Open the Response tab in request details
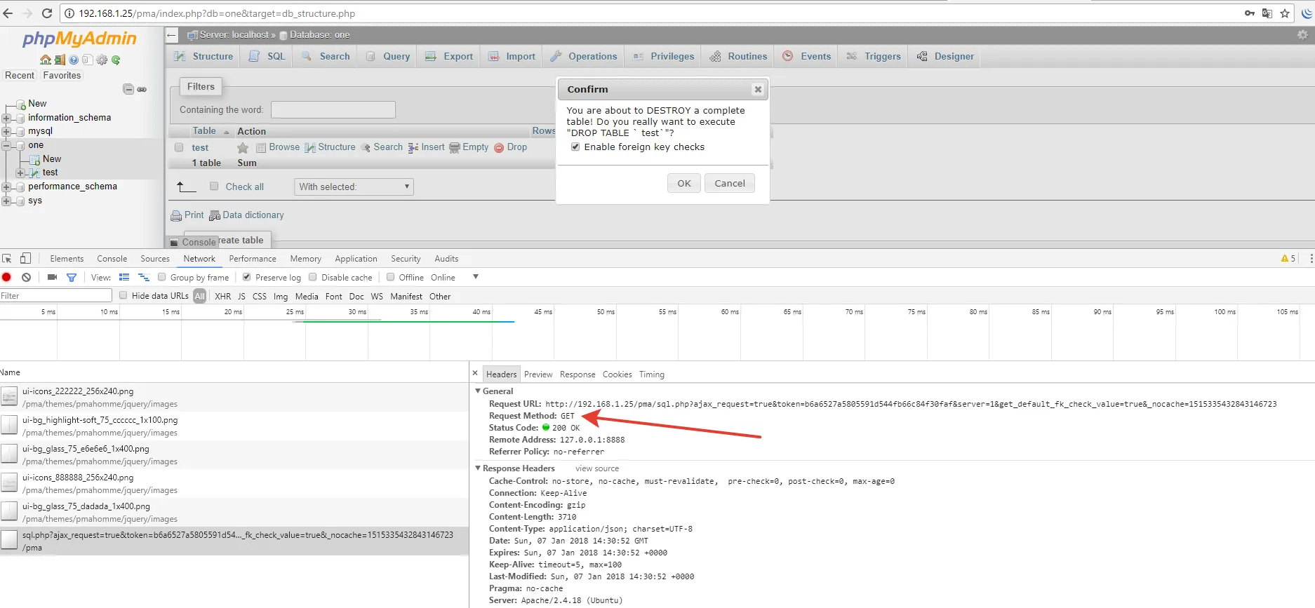Image resolution: width=1315 pixels, height=608 pixels. [x=578, y=374]
